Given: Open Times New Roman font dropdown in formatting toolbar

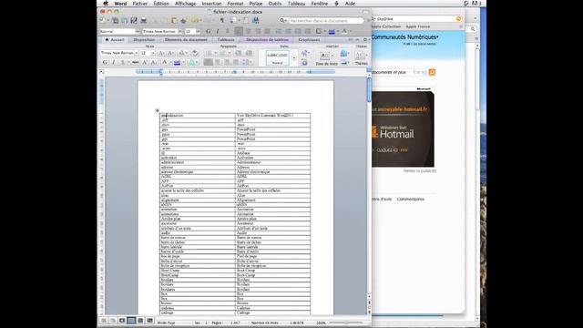Looking at the screenshot, I should [180, 31].
